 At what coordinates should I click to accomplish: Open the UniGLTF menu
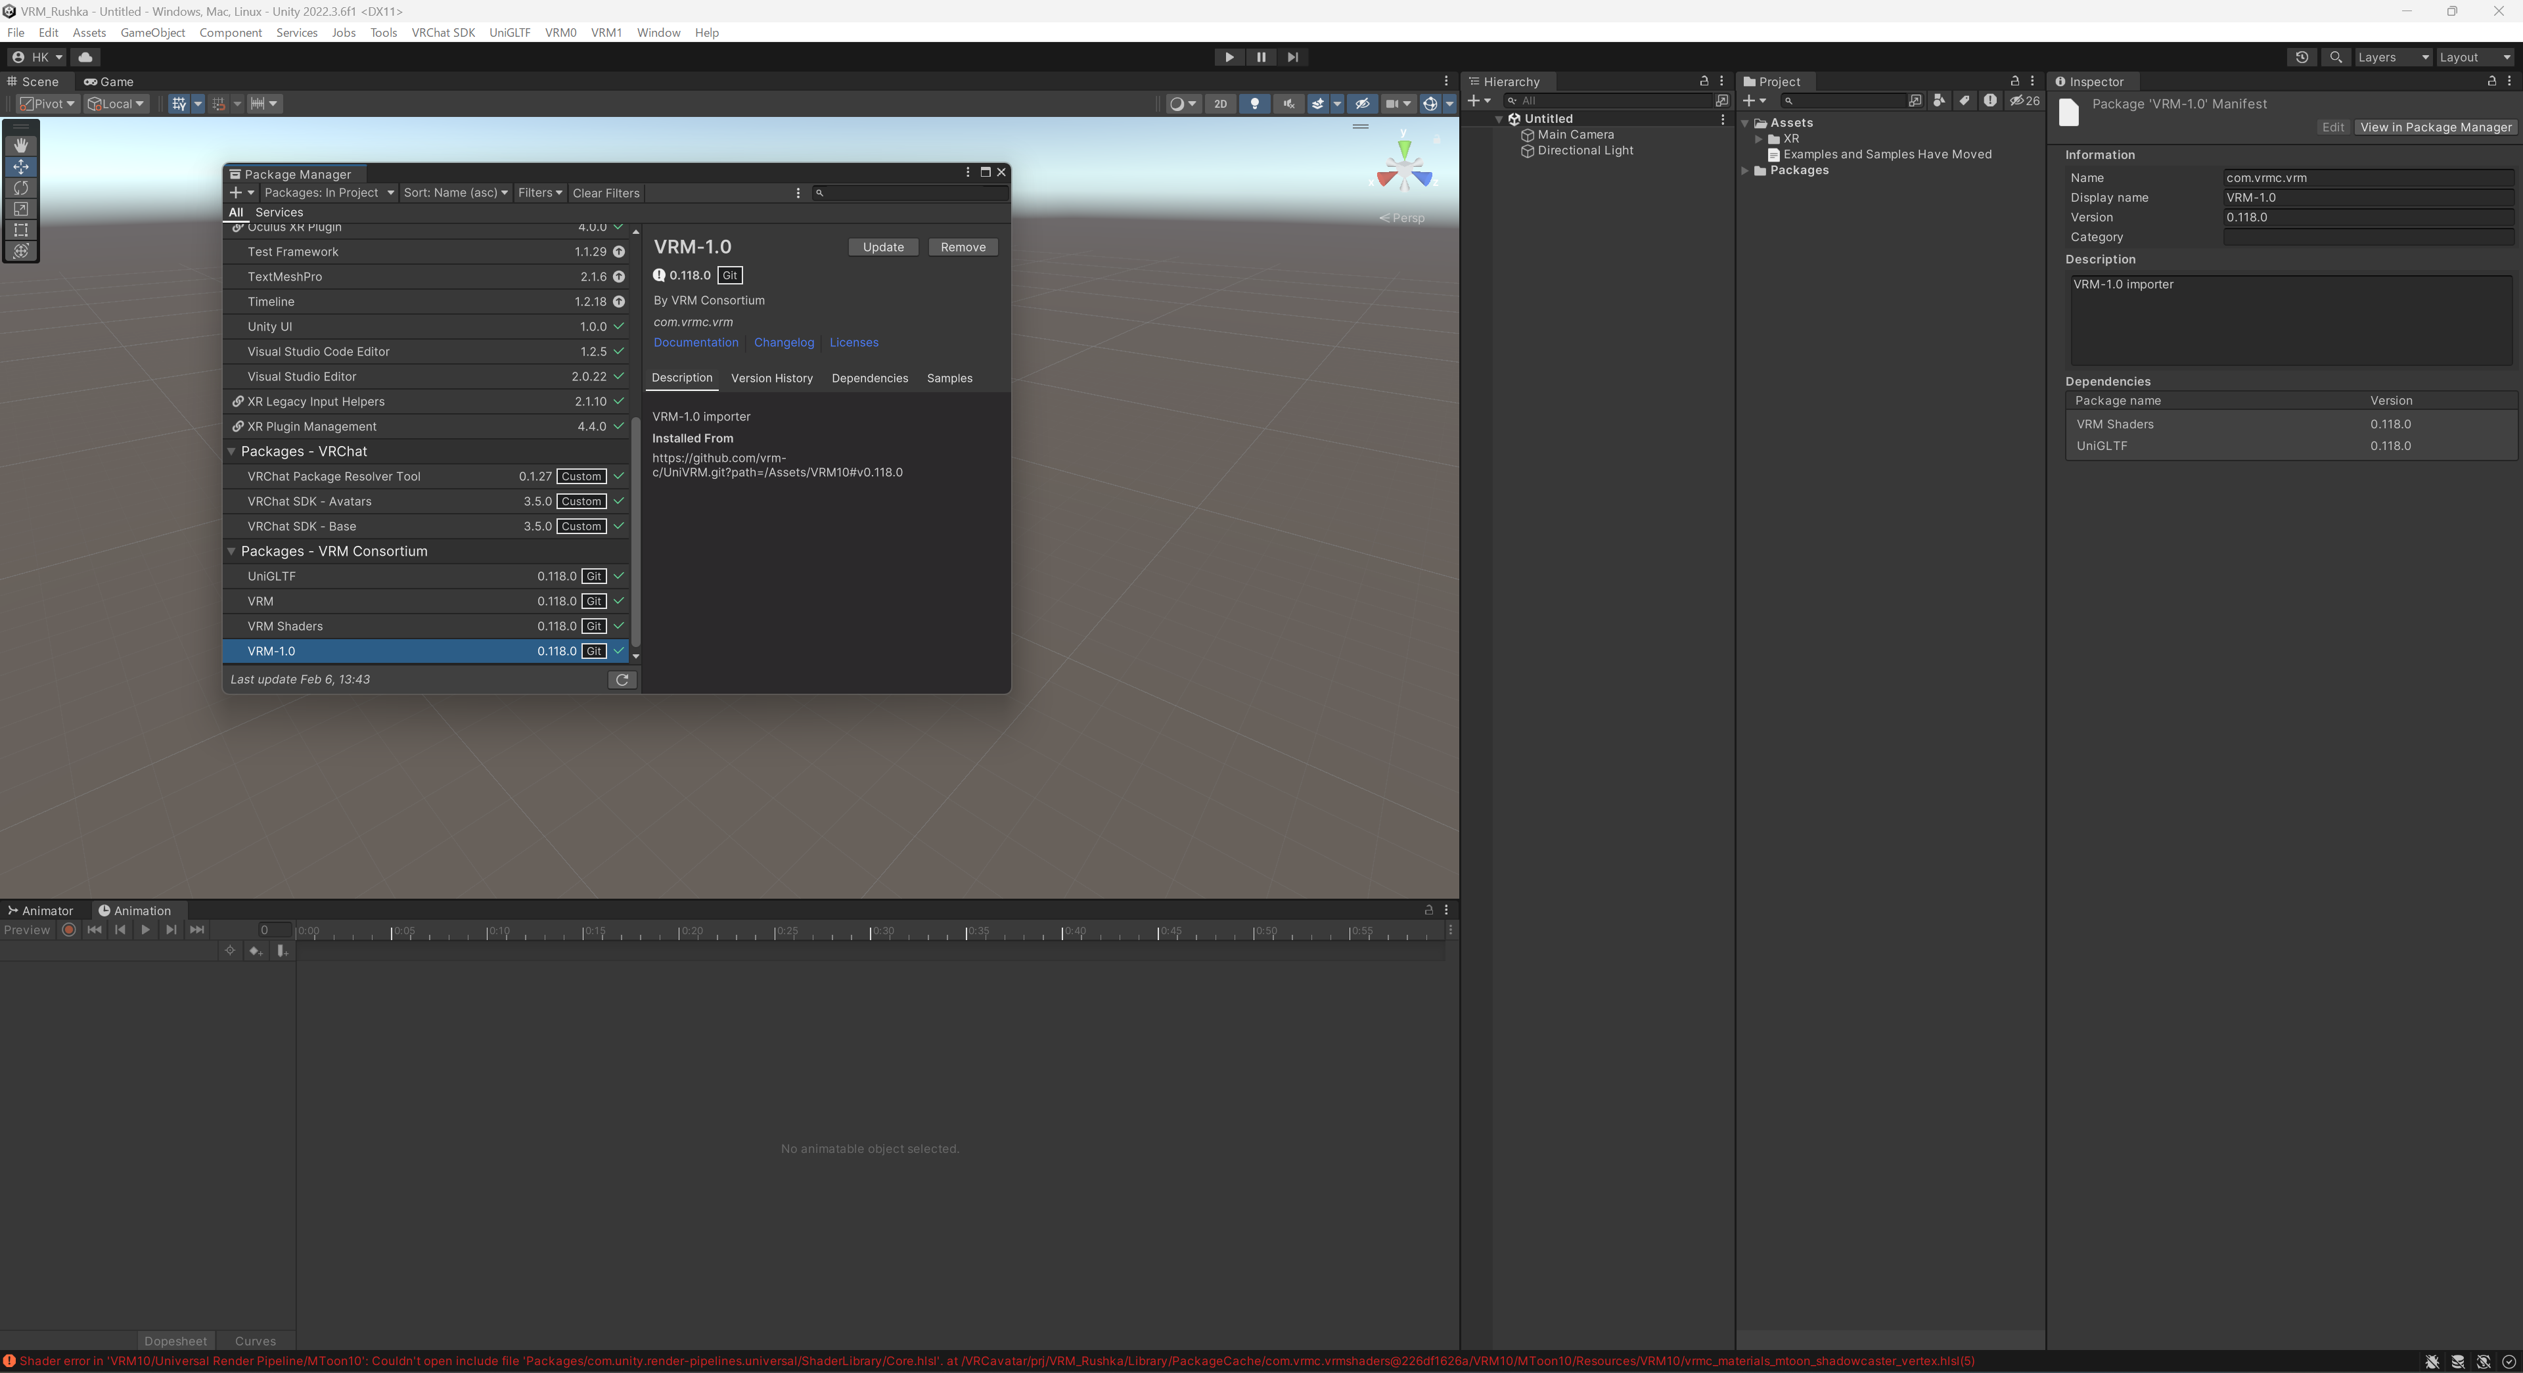509,32
